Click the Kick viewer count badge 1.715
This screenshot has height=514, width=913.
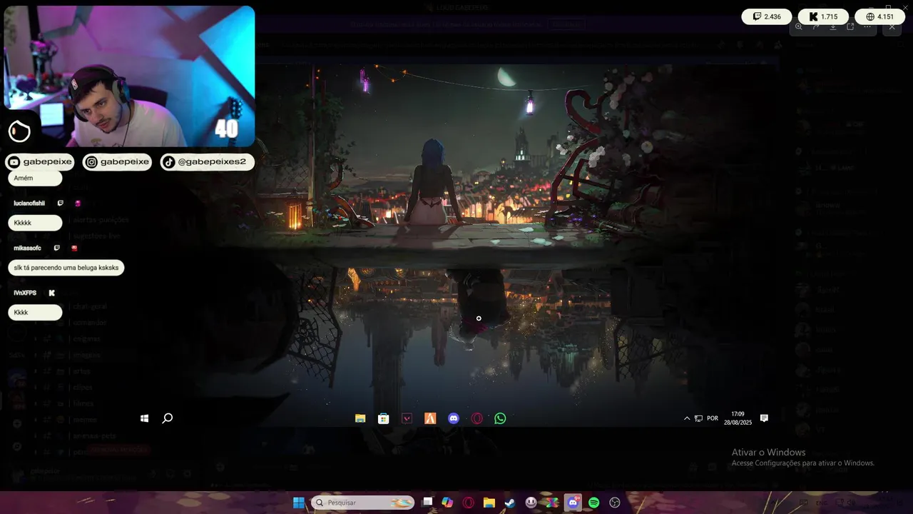point(823,16)
